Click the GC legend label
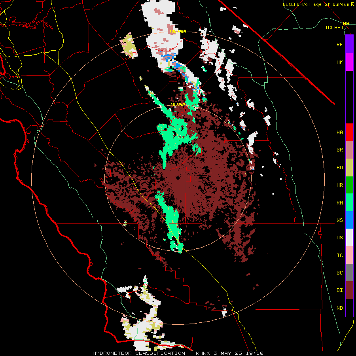Image resolution: width=356 pixels, height=356 pixels. pos(339,273)
